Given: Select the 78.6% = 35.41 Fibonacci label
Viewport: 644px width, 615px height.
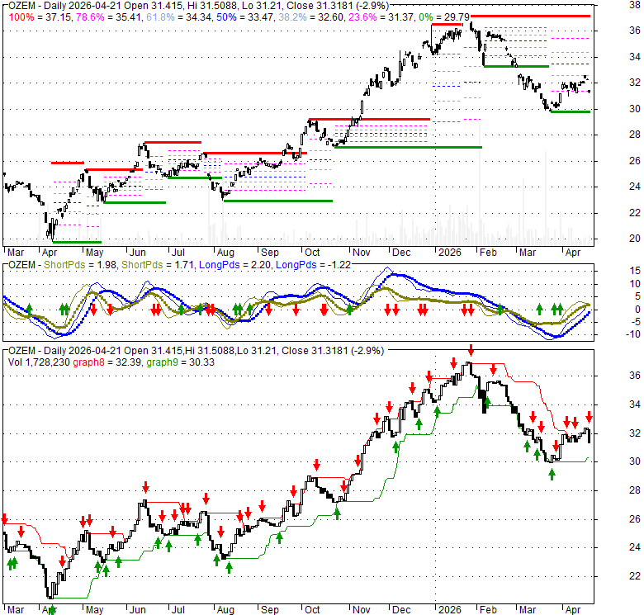Looking at the screenshot, I should tap(109, 17).
